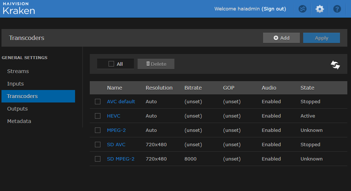The height and width of the screenshot is (191, 351).
Task: Navigate to Outputs in sidebar
Action: tap(17, 109)
